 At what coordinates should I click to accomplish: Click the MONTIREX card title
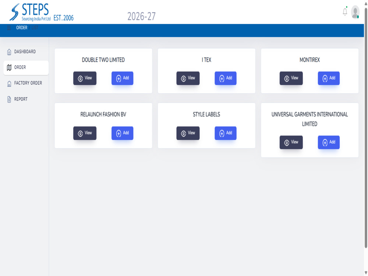pos(309,60)
